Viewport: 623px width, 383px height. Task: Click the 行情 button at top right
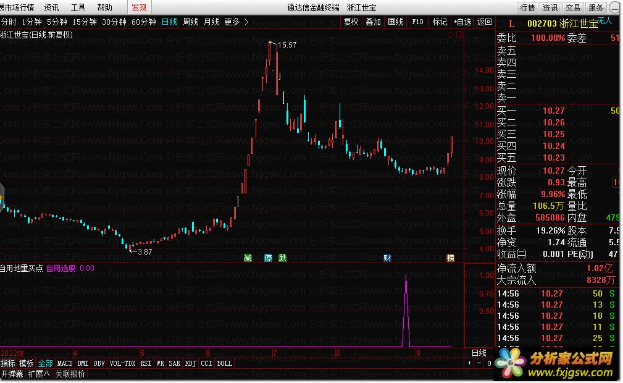tap(528, 7)
